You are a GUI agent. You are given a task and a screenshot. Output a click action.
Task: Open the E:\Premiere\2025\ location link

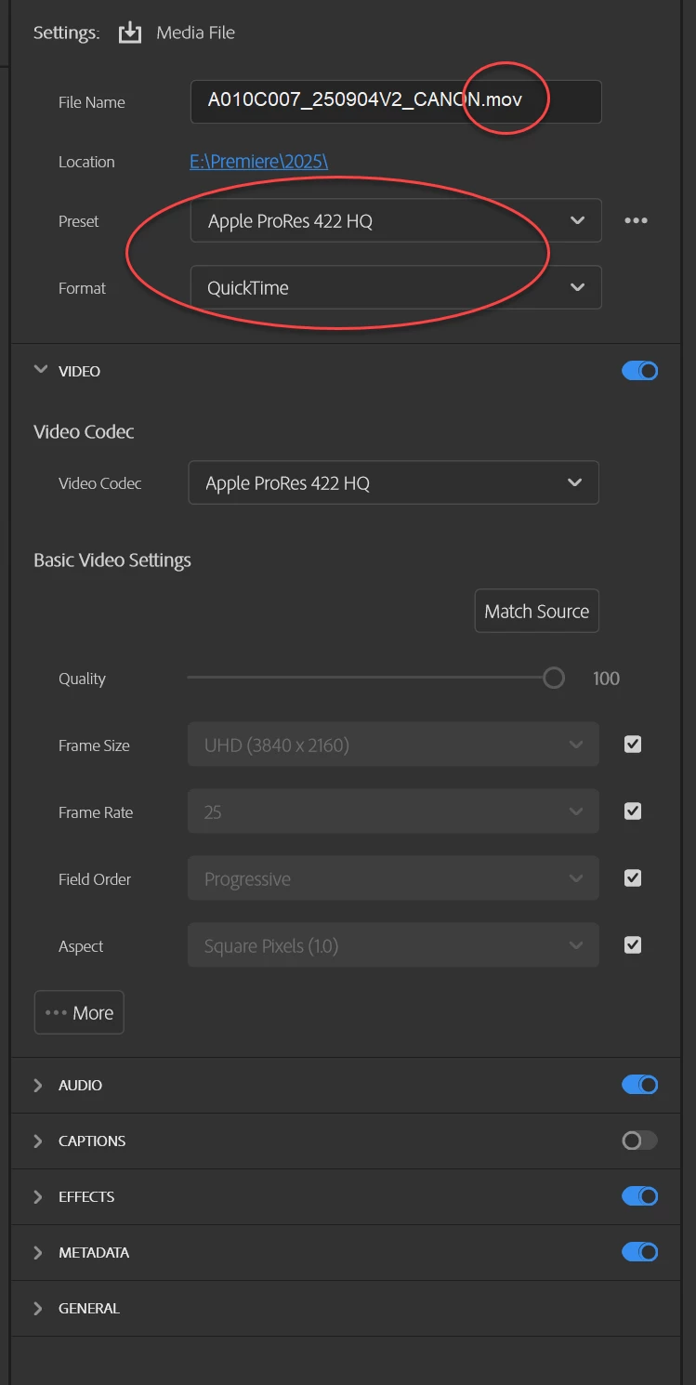coord(258,162)
